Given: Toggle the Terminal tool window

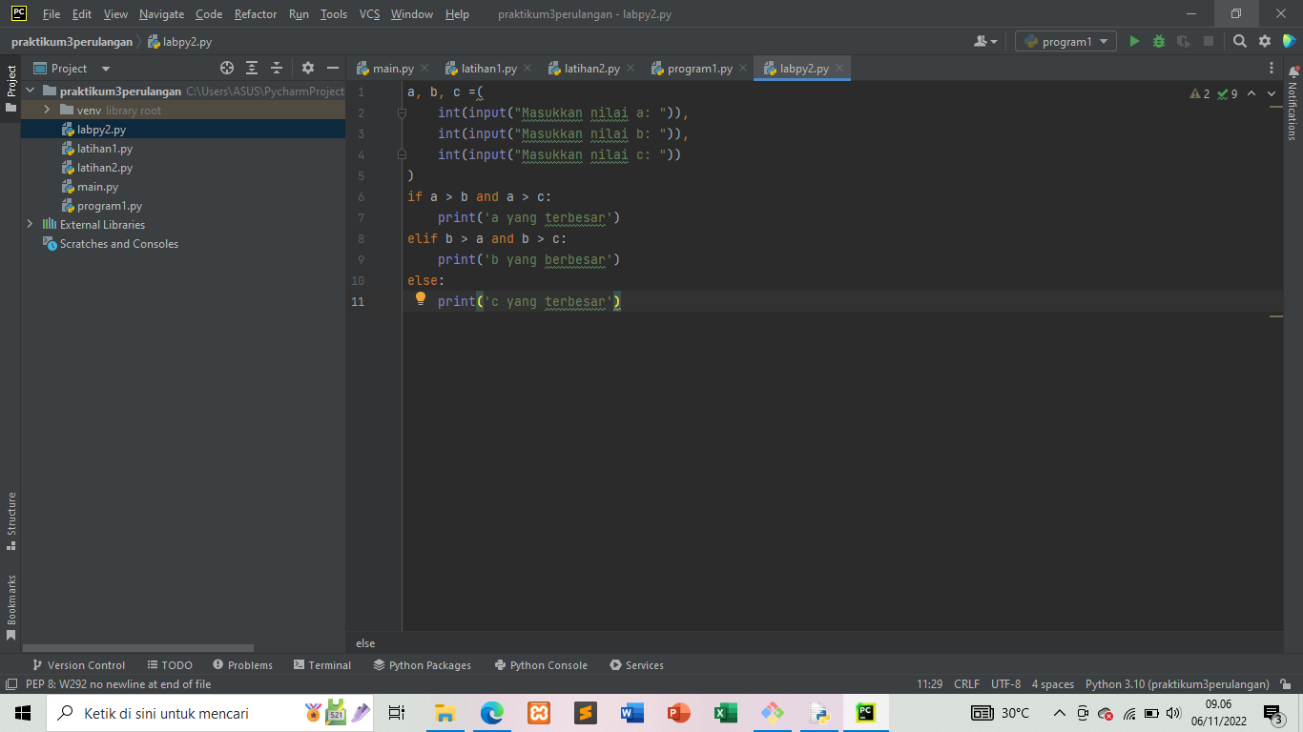Looking at the screenshot, I should (321, 664).
